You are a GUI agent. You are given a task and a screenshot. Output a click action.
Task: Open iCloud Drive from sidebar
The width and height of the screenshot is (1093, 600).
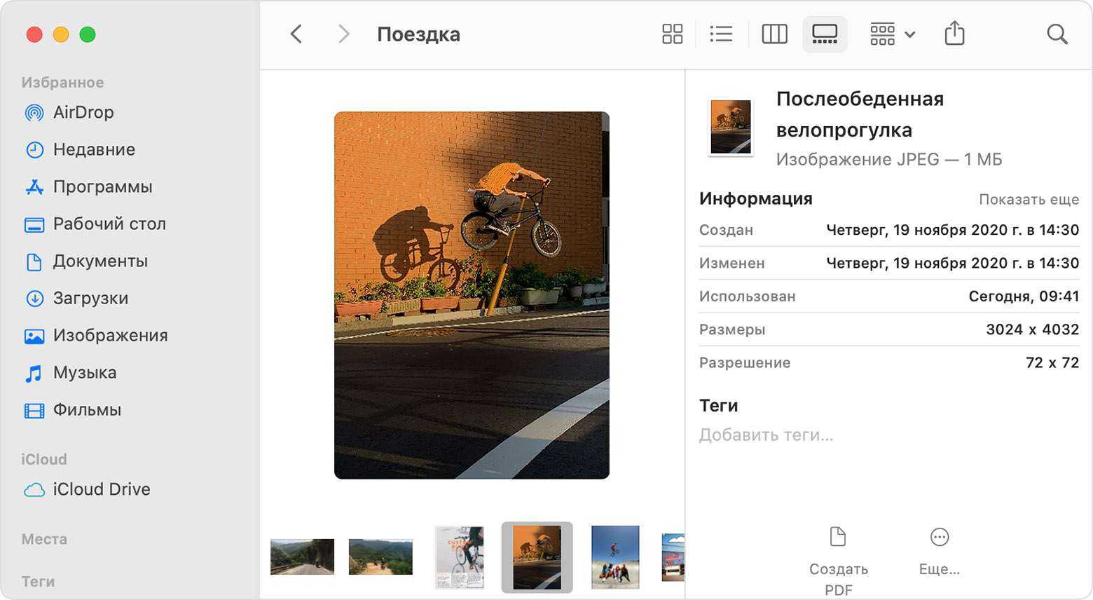(101, 489)
